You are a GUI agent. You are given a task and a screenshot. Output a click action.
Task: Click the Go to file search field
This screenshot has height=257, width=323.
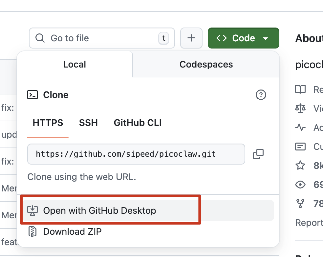click(x=102, y=38)
